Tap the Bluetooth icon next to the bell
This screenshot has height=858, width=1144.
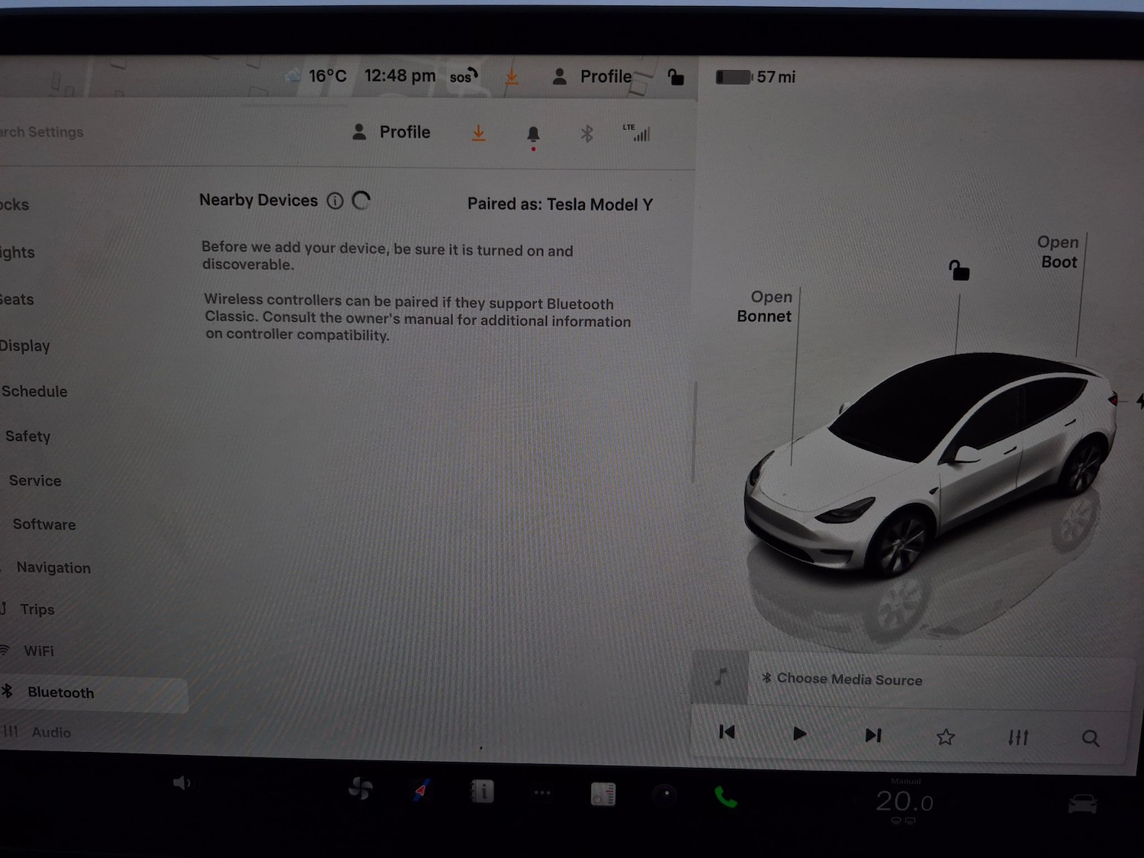coord(586,133)
